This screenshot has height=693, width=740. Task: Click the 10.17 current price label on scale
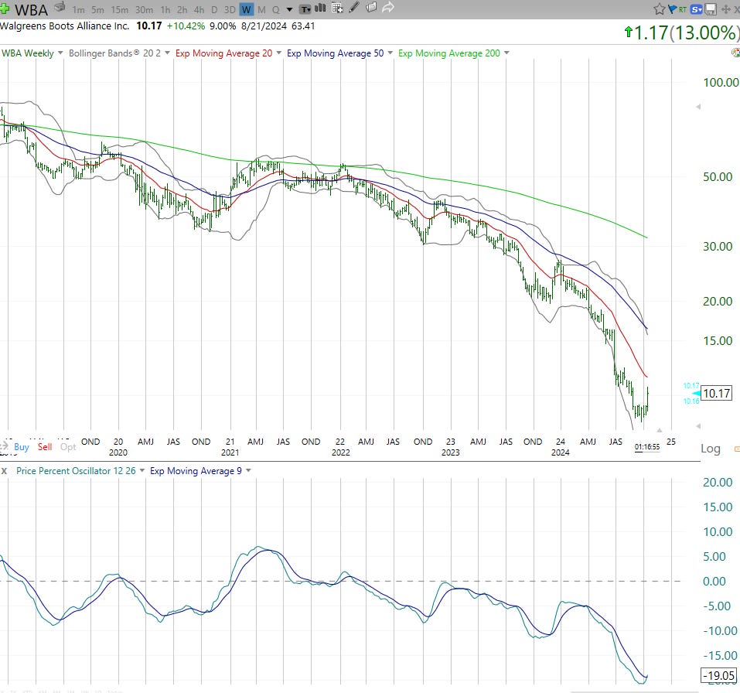[716, 393]
